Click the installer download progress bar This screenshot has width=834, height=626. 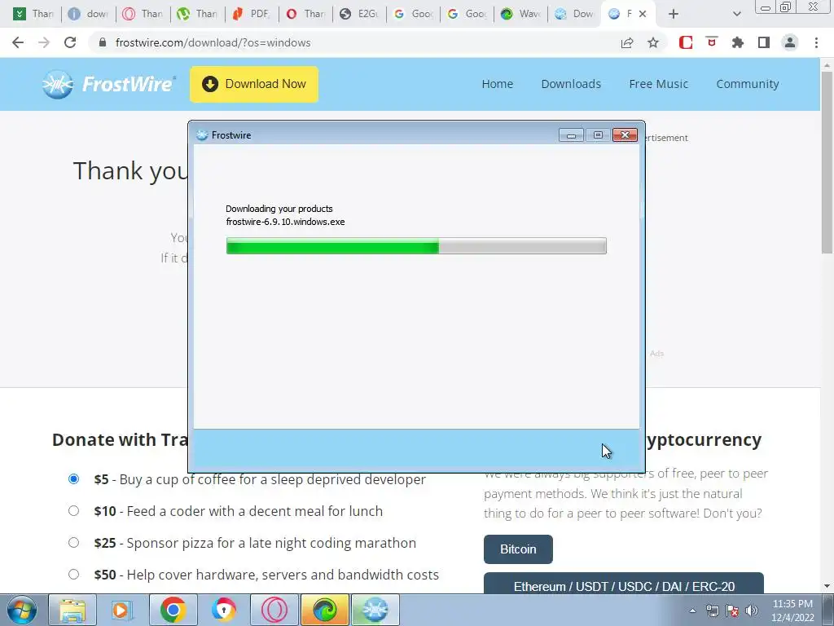point(416,246)
